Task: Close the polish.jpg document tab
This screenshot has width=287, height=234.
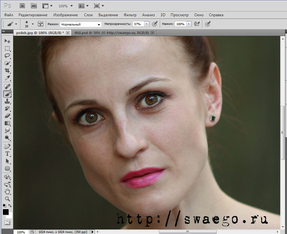Action: (x=67, y=33)
